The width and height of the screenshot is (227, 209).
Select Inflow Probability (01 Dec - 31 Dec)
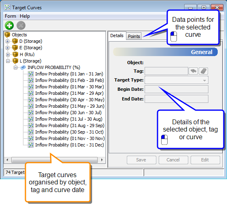pos(69,145)
